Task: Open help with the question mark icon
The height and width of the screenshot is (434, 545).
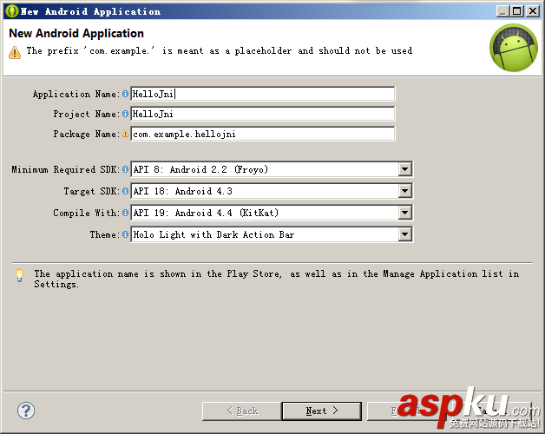Action: tap(26, 411)
